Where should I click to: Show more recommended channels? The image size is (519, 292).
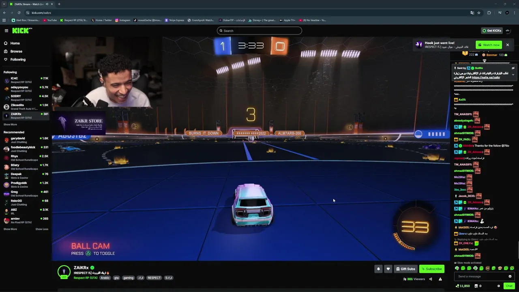click(x=10, y=229)
